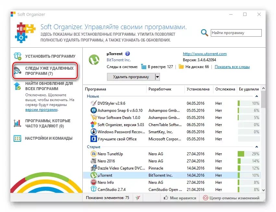276x212 pixels.
Task: Click the Удалить программу button
Action: click(131, 77)
